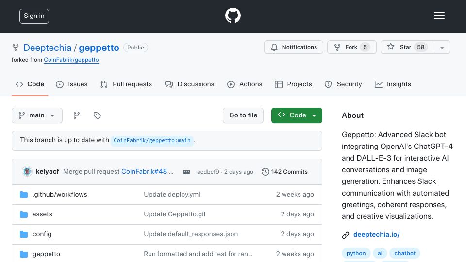
Task: Click the Fork button
Action: point(351,47)
